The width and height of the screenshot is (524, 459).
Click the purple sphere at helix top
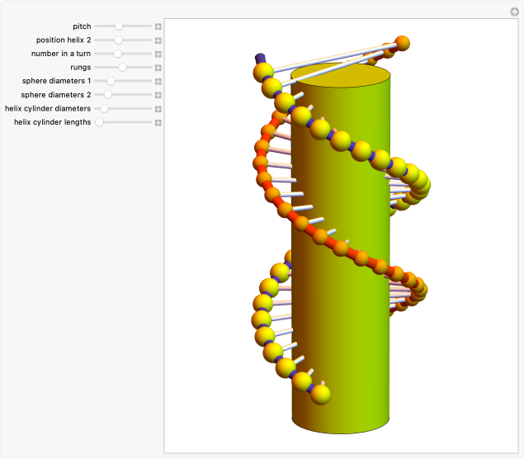point(260,59)
